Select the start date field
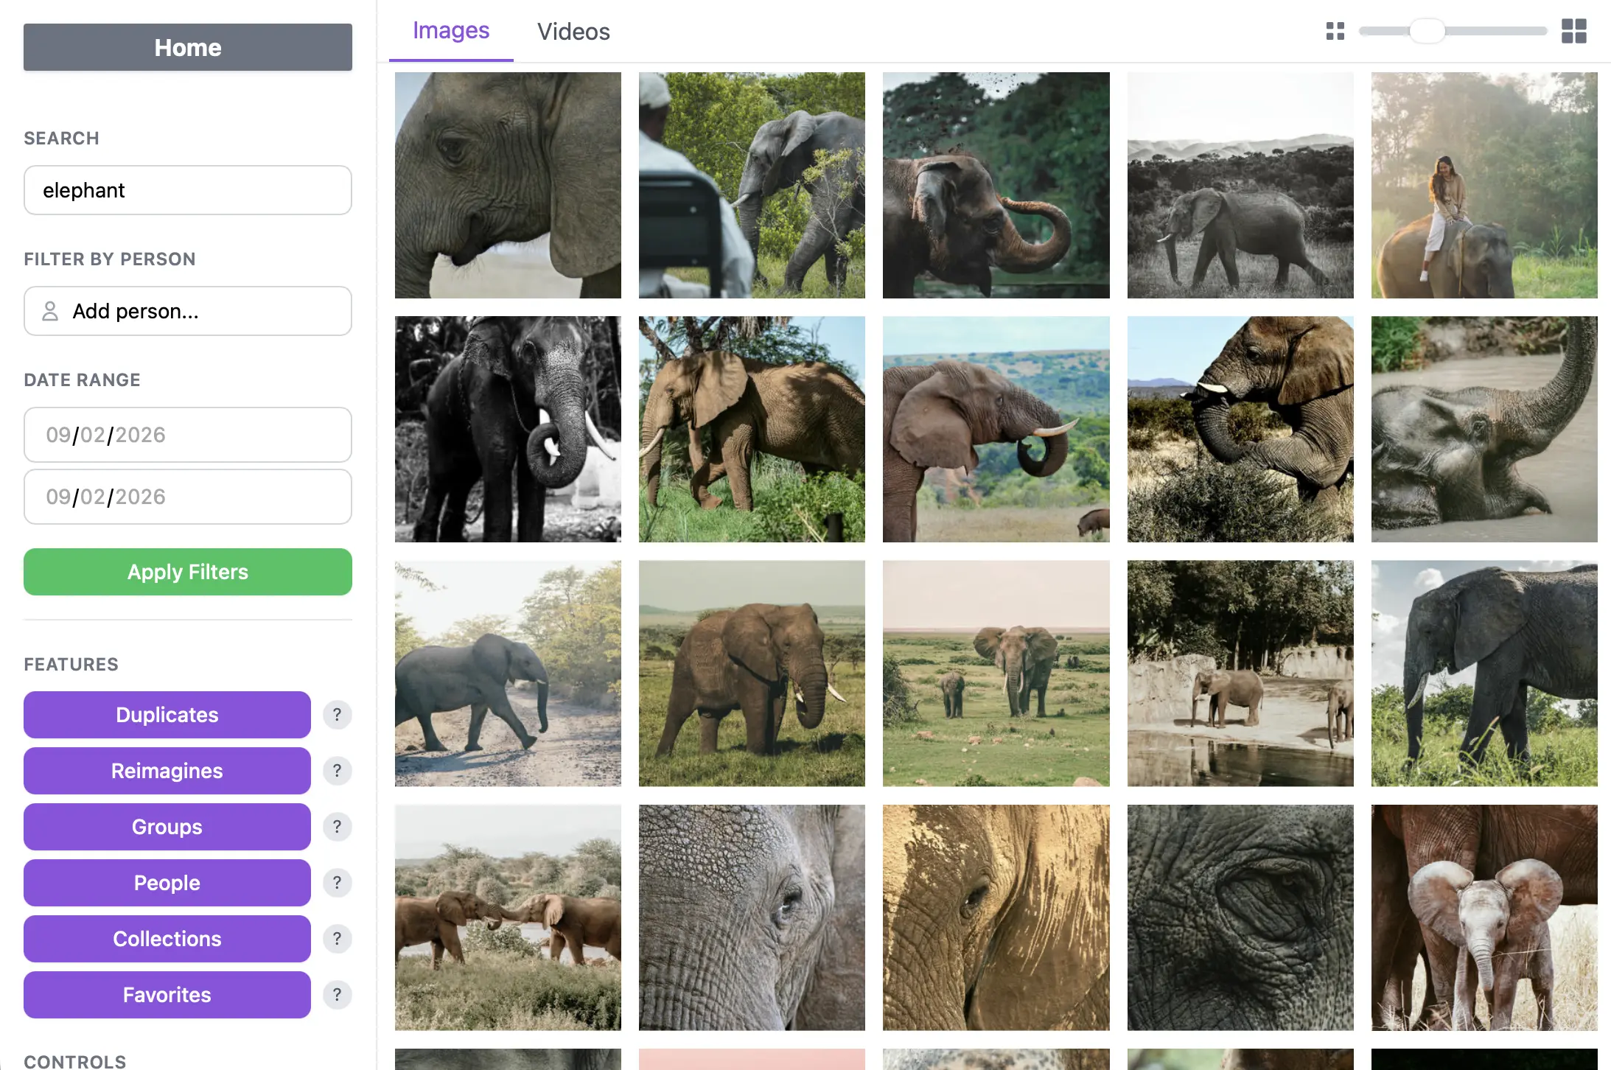 point(188,435)
